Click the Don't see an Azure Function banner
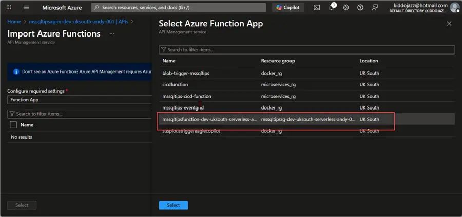Viewport: 462px width, 217px height. click(x=80, y=72)
